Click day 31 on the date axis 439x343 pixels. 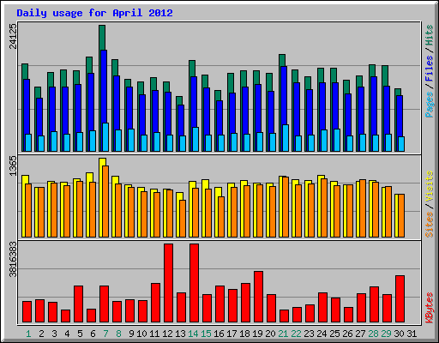coord(412,334)
